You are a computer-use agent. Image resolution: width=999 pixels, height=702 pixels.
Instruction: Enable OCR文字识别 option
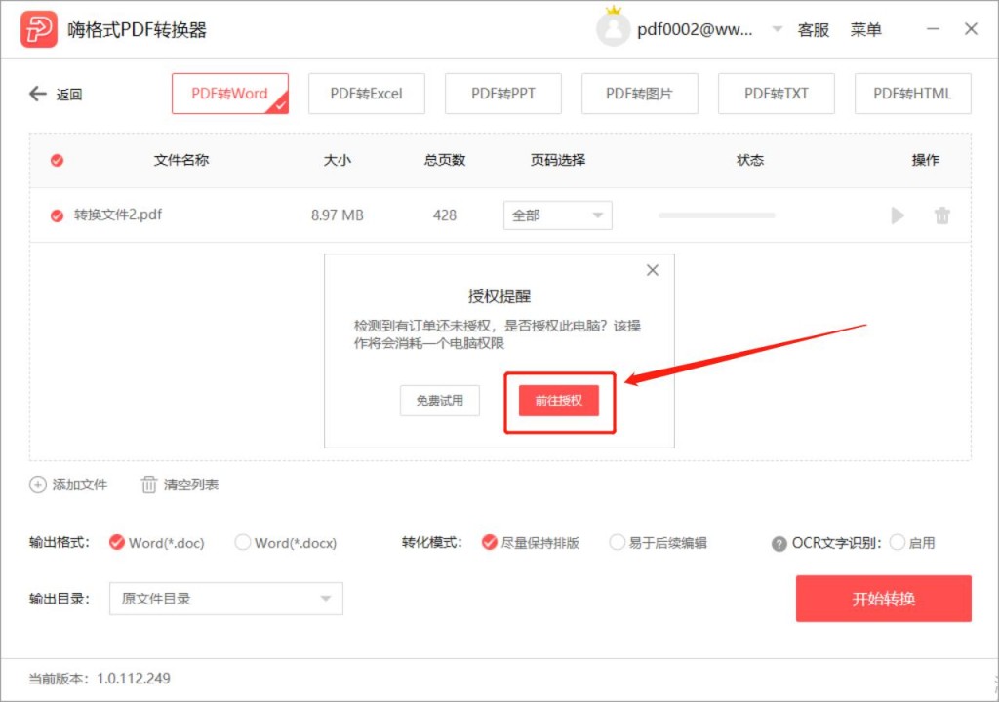coord(898,542)
